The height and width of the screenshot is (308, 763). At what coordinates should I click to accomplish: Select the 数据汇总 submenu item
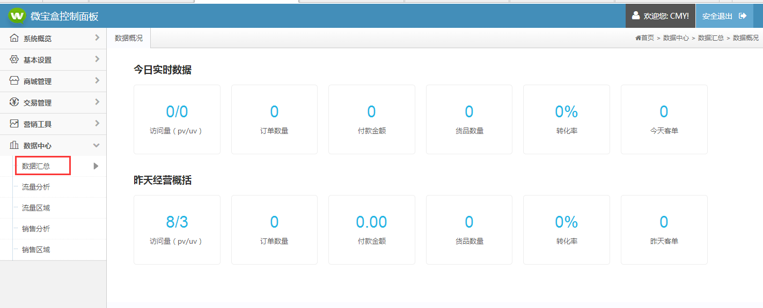pos(36,166)
